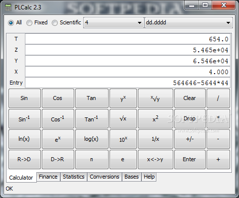
Task: Click the R->D radians to degrees button
Action: [x=24, y=159]
